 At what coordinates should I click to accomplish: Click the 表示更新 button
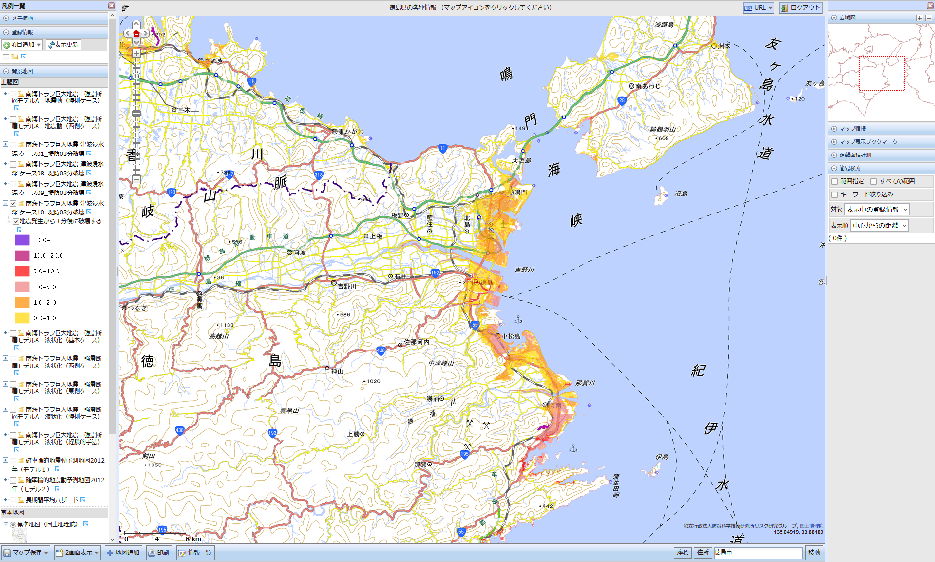point(63,45)
